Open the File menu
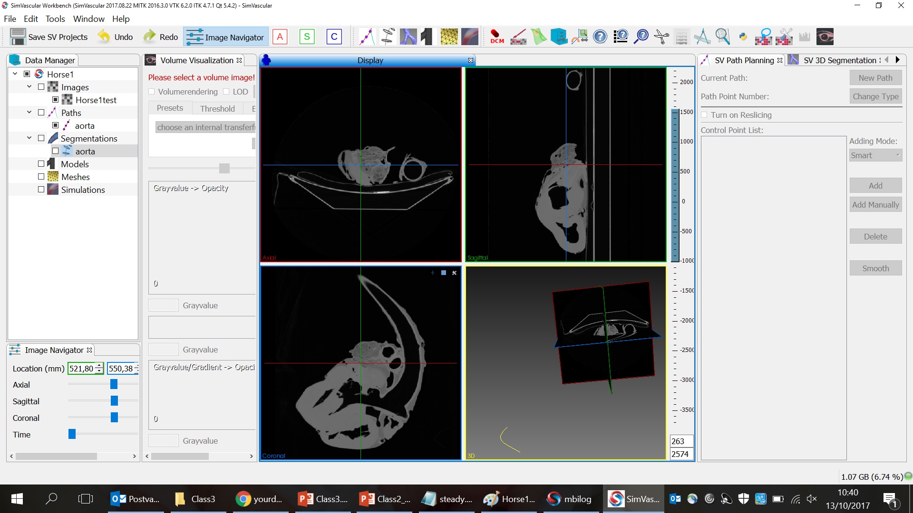The image size is (913, 513). [x=10, y=19]
